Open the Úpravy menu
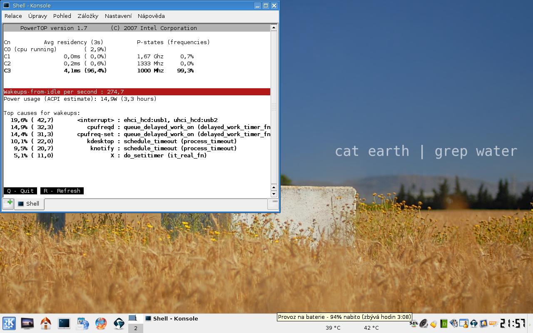 (37, 16)
